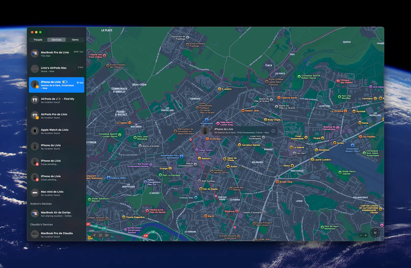Select the Devices tab

[x=56, y=40]
